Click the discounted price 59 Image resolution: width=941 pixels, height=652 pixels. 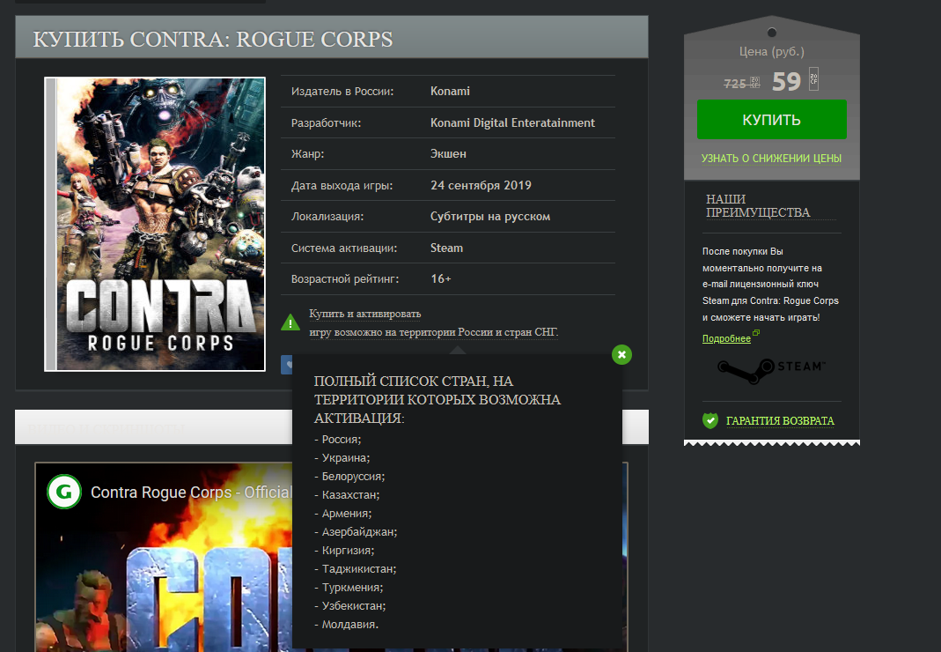click(786, 82)
